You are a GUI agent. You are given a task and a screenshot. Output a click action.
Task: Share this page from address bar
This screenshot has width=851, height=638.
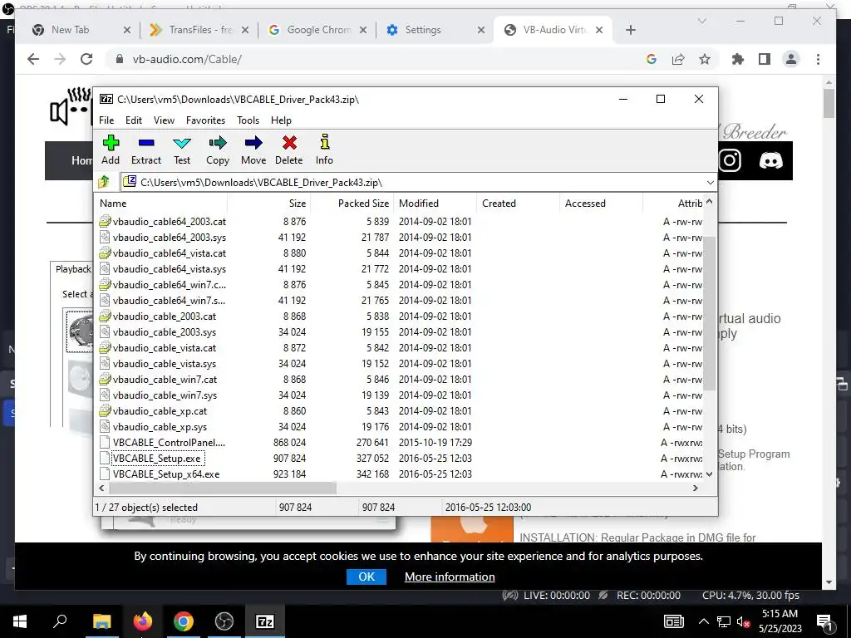pos(678,59)
